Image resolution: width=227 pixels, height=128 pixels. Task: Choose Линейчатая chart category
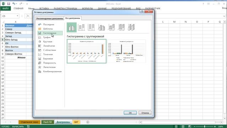pos(50,46)
